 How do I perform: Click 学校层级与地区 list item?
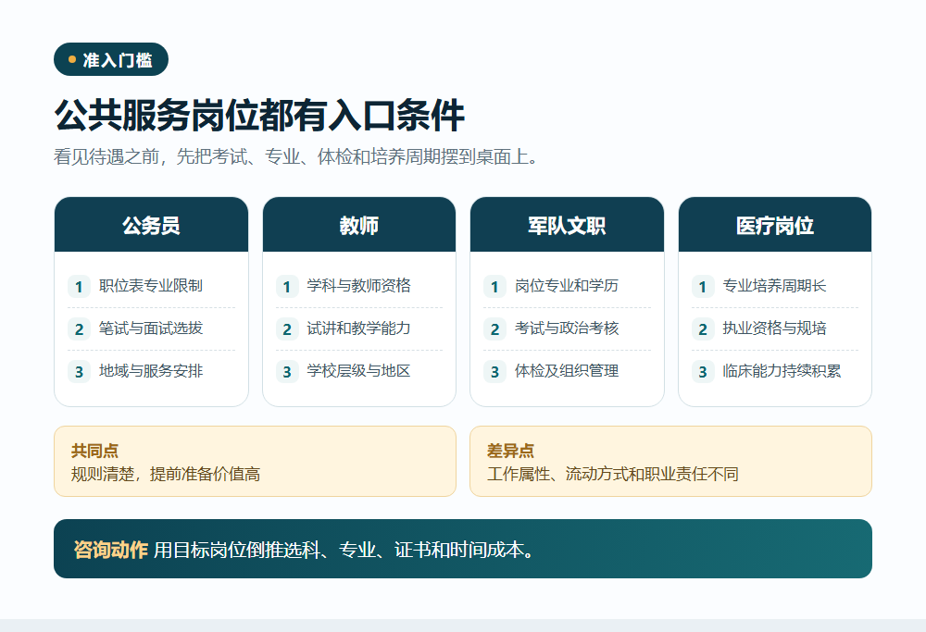pyautogui.click(x=358, y=371)
